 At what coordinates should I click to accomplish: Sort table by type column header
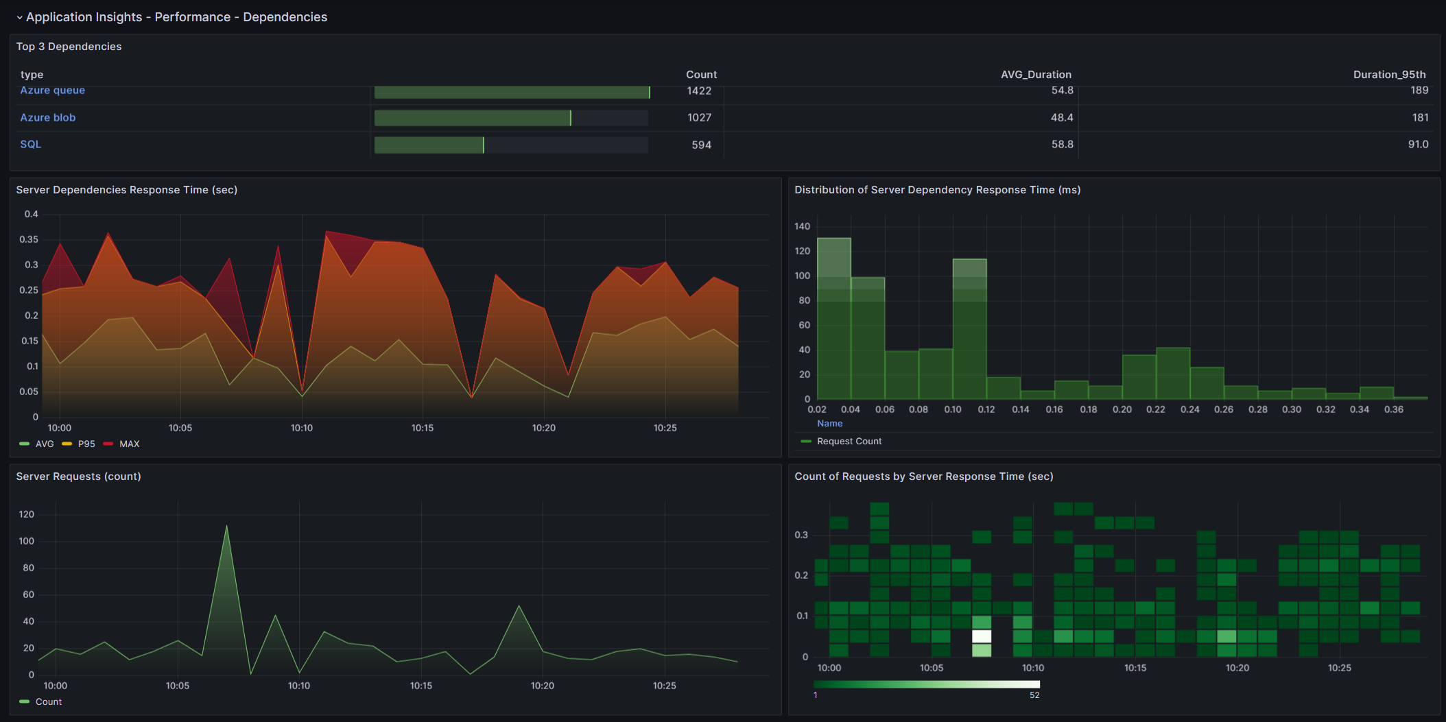(32, 75)
